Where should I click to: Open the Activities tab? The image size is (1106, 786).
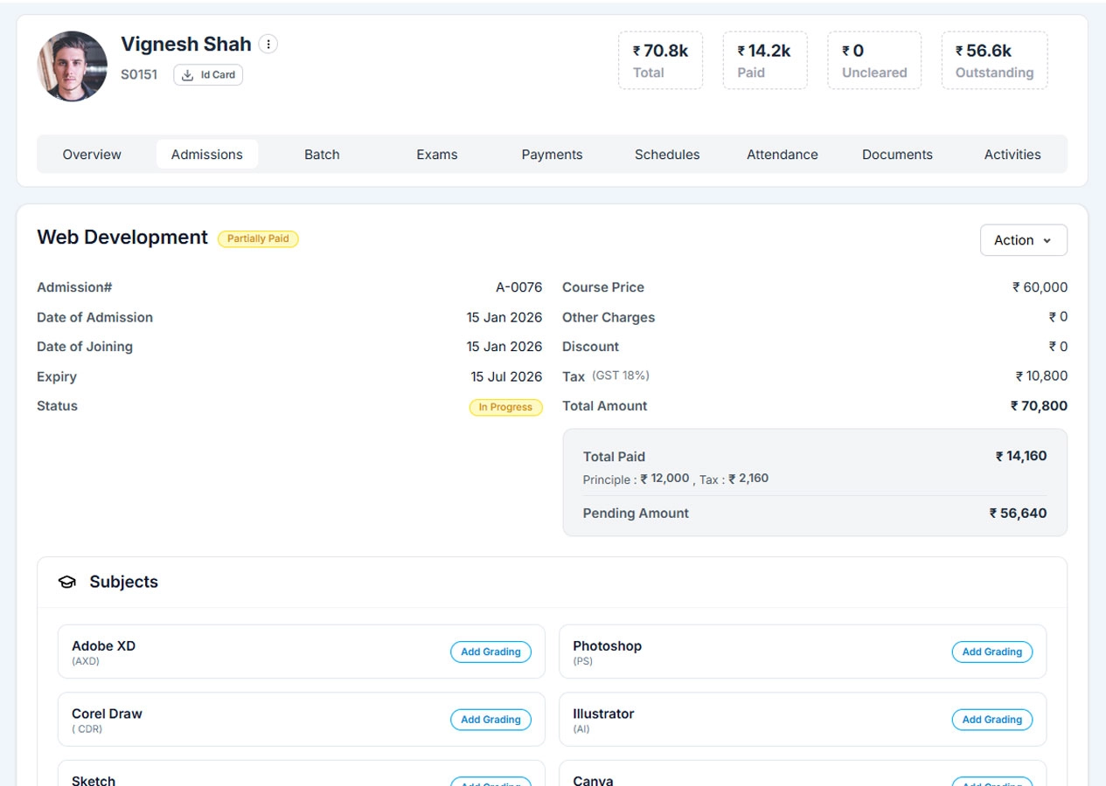pyautogui.click(x=1012, y=155)
